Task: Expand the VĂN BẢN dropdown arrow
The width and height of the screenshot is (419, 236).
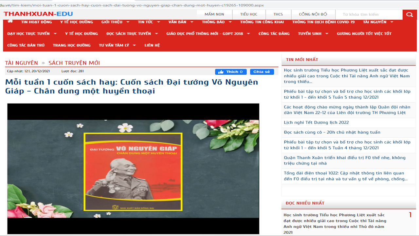Action: coord(192,22)
